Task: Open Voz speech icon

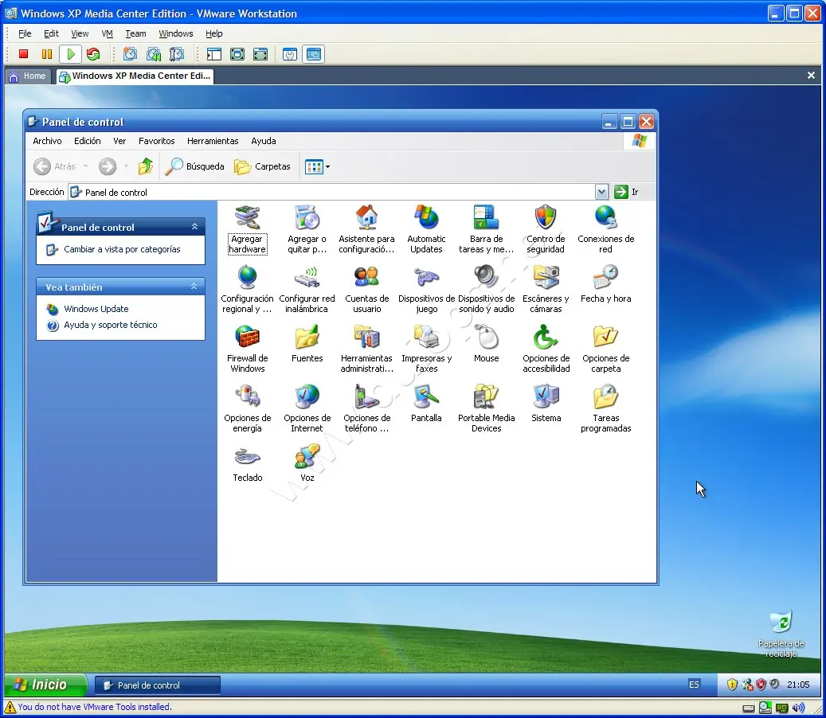Action: click(x=307, y=457)
